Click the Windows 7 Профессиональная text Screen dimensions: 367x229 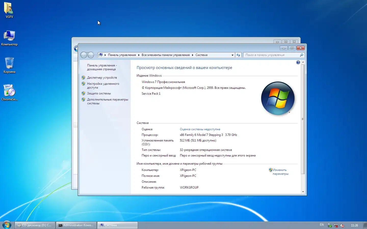(163, 82)
